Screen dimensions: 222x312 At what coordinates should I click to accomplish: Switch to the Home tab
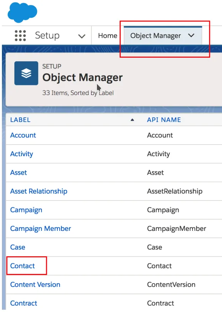tap(108, 36)
